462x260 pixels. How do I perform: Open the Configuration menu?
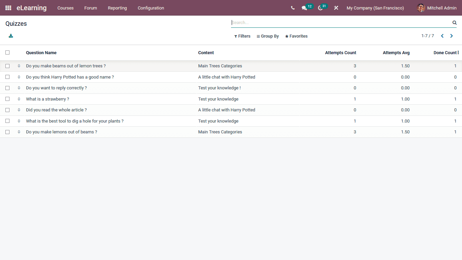(151, 8)
